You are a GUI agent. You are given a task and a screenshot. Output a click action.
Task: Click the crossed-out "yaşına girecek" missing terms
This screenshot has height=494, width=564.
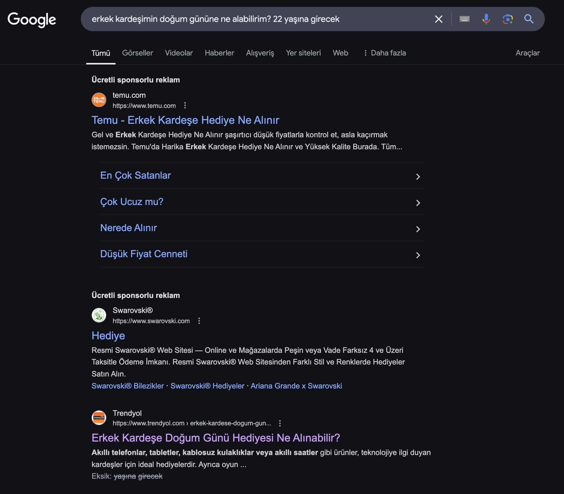[138, 476]
